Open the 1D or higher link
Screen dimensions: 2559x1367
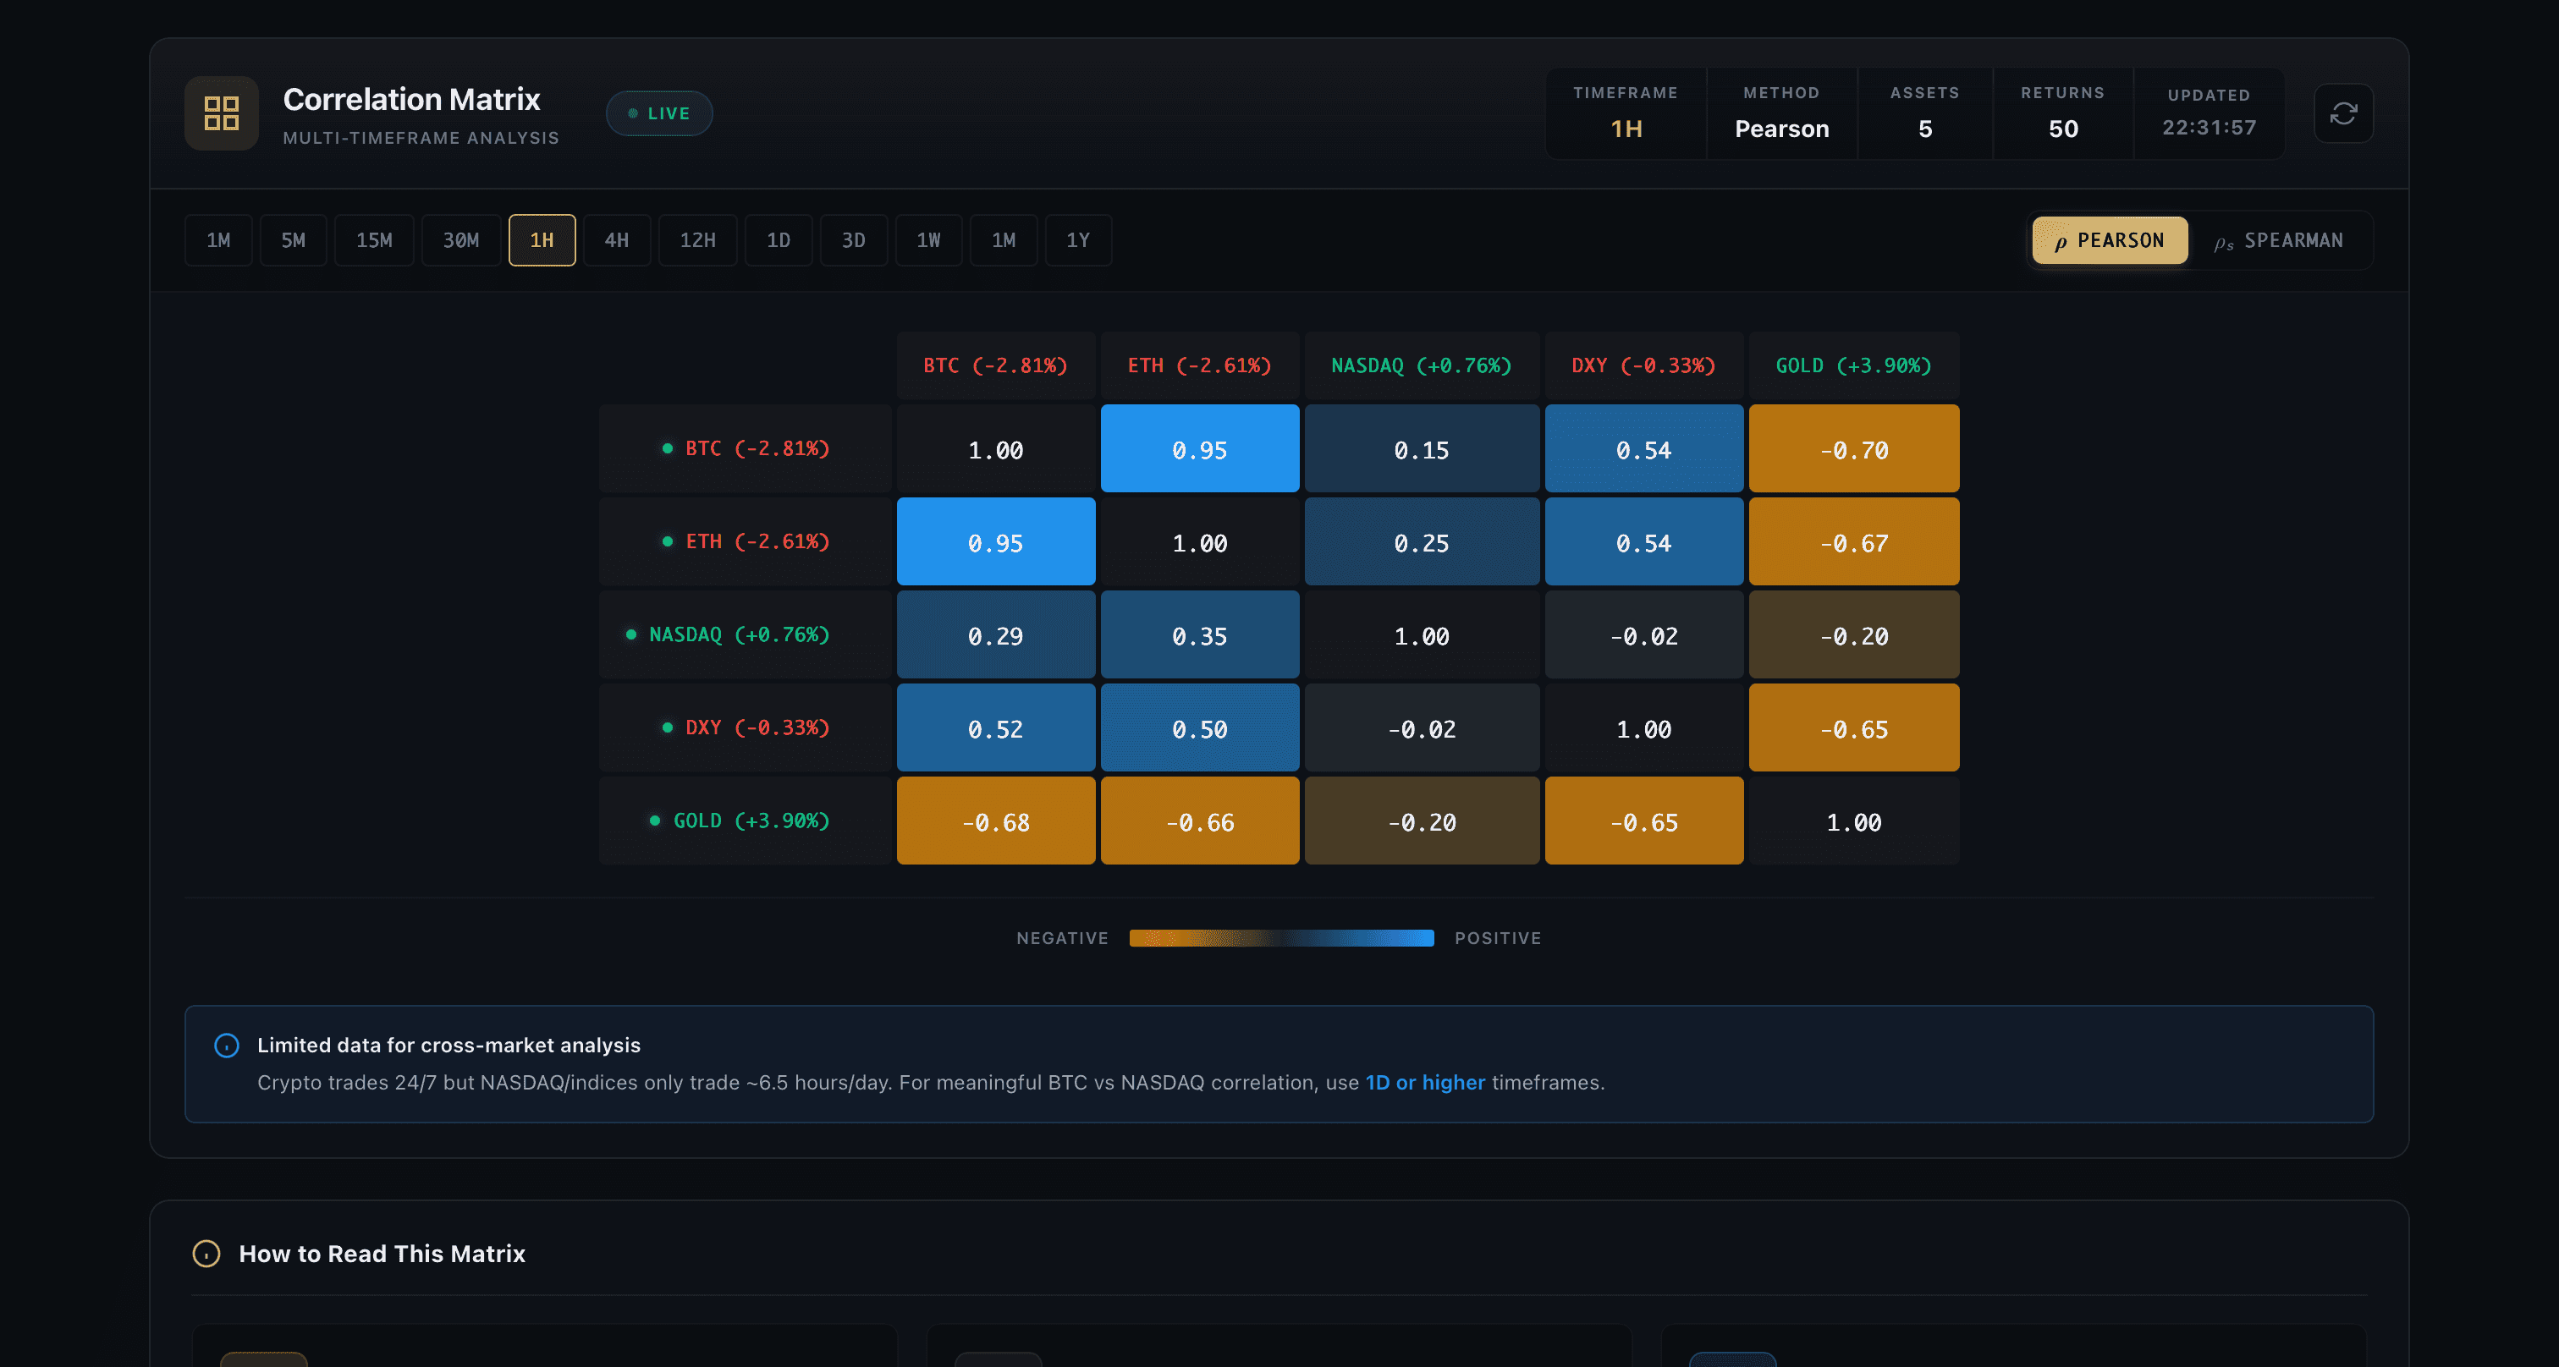(x=1424, y=1083)
